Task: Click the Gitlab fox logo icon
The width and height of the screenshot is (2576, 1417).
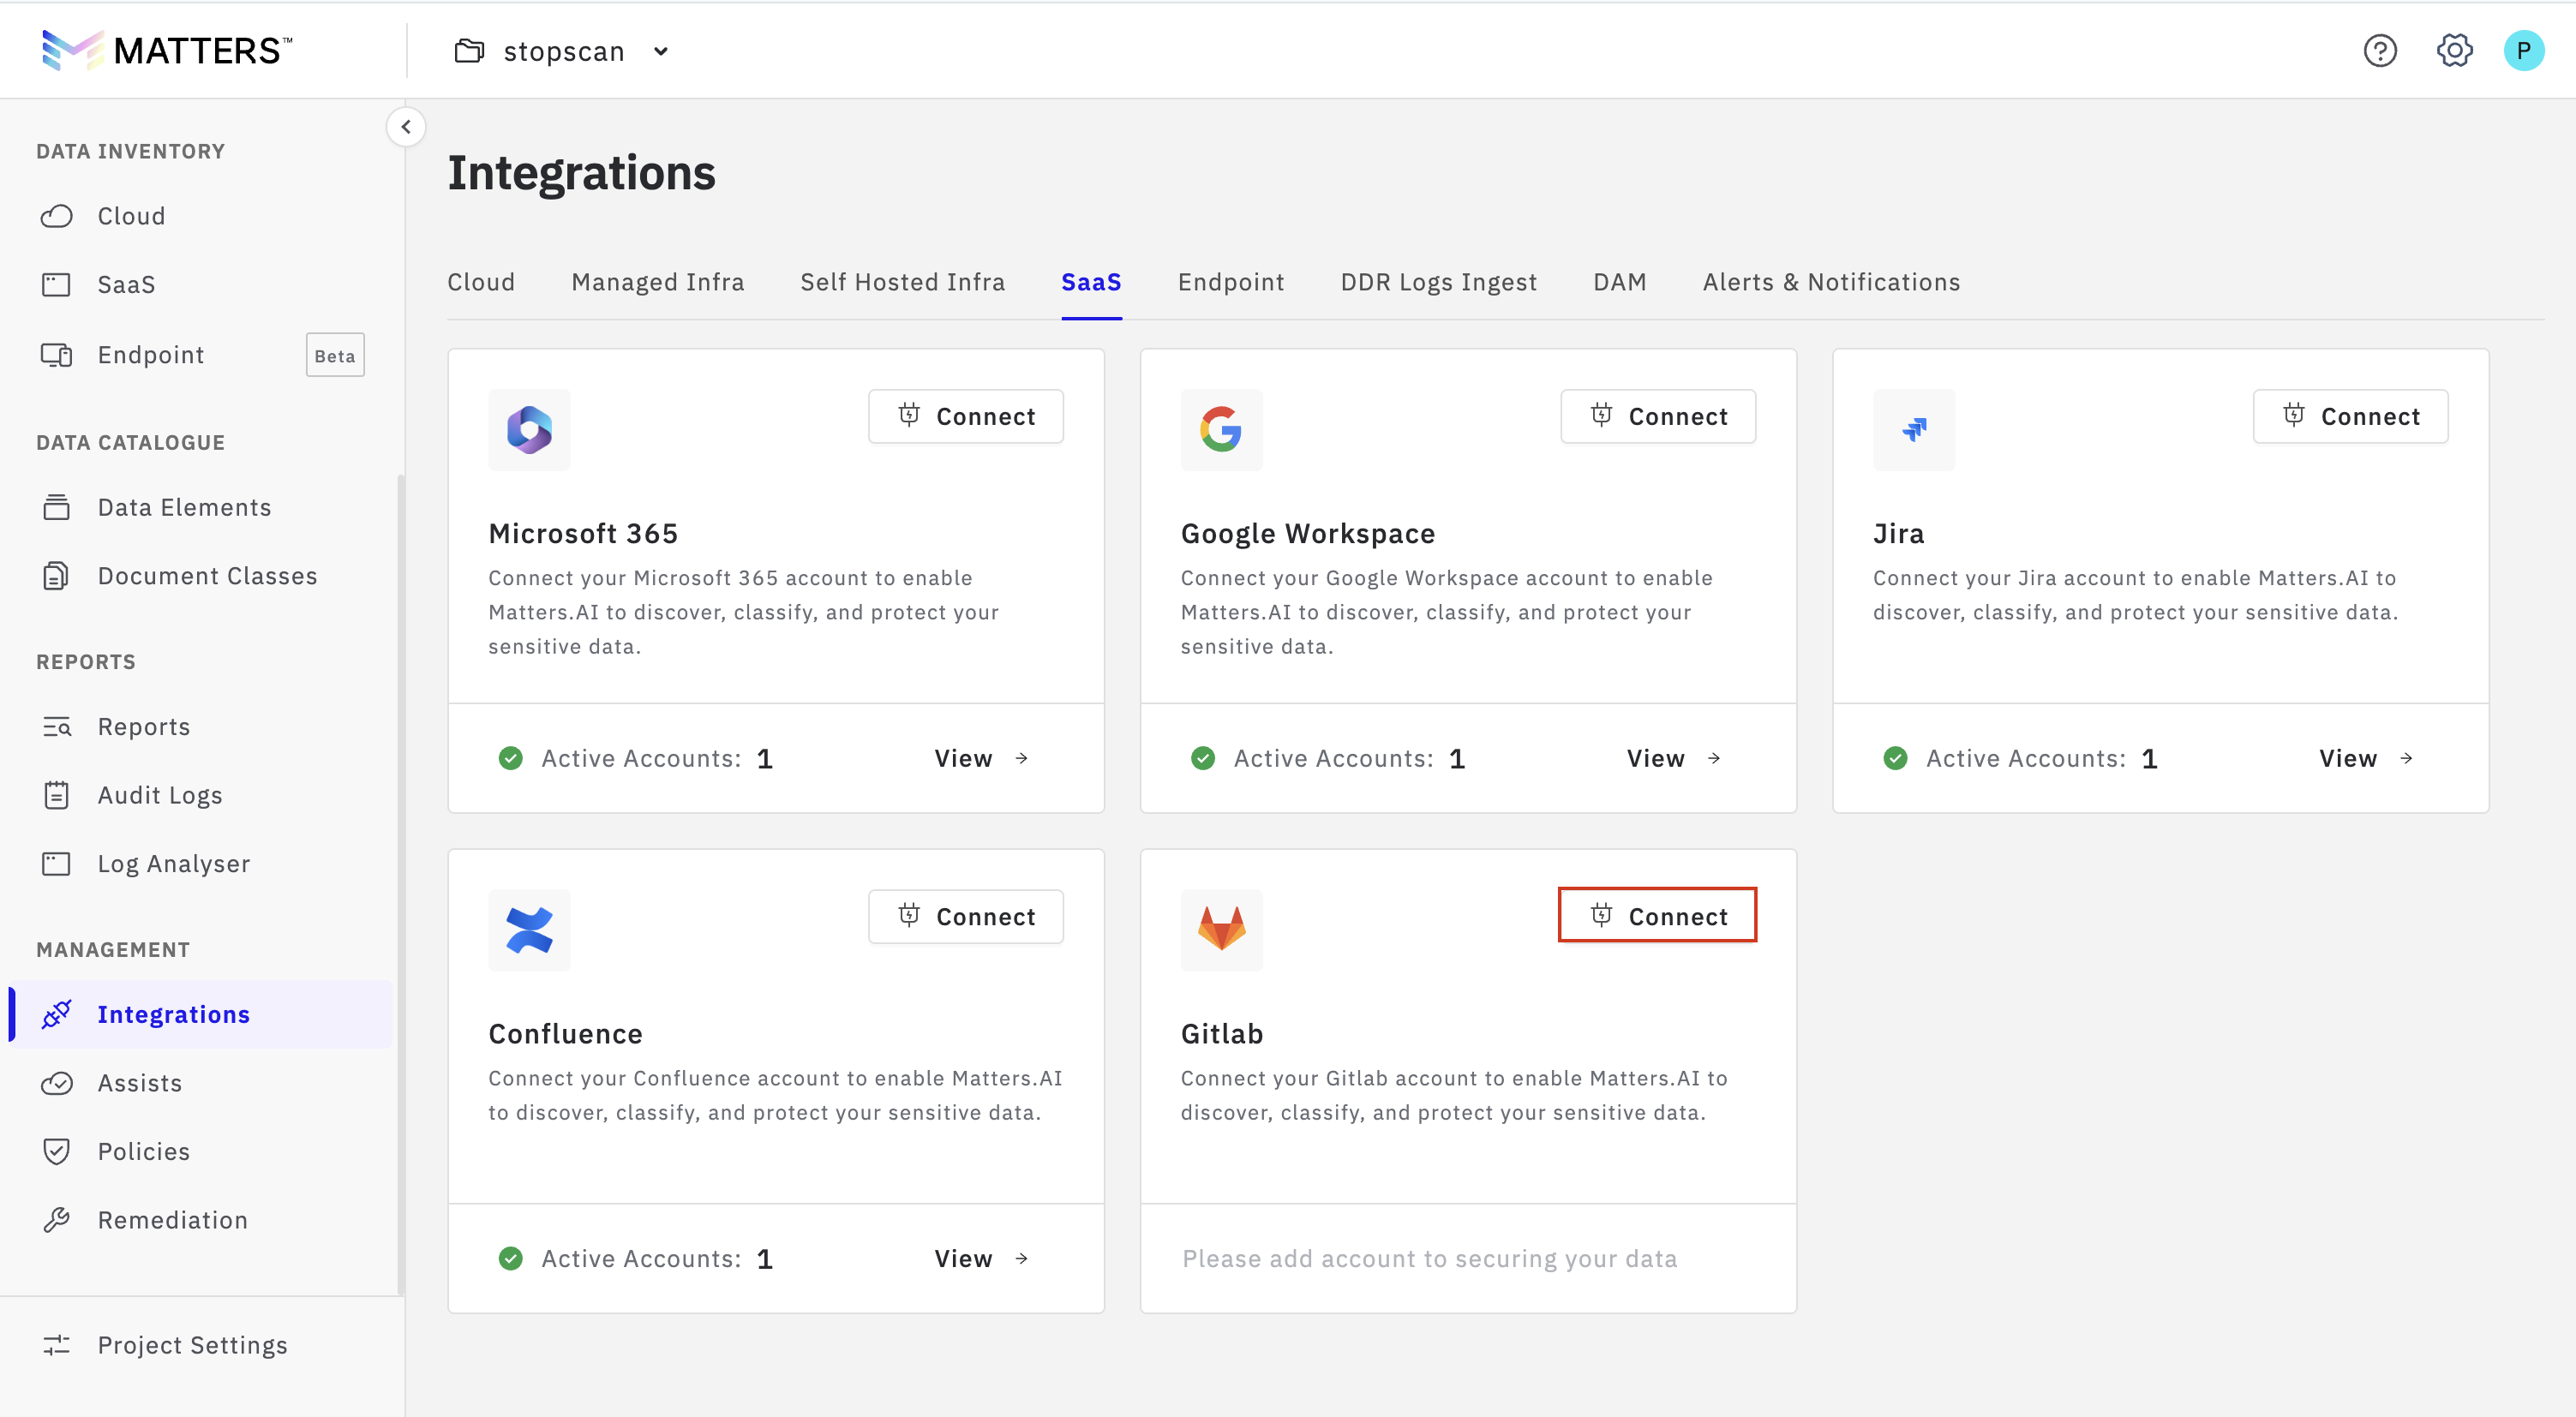Action: point(1221,930)
